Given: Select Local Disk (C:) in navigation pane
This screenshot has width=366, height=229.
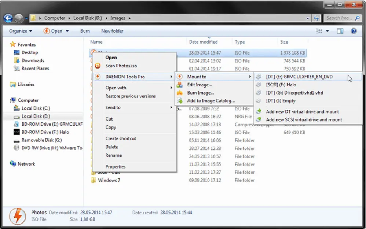Looking at the screenshot, I should (36, 108).
